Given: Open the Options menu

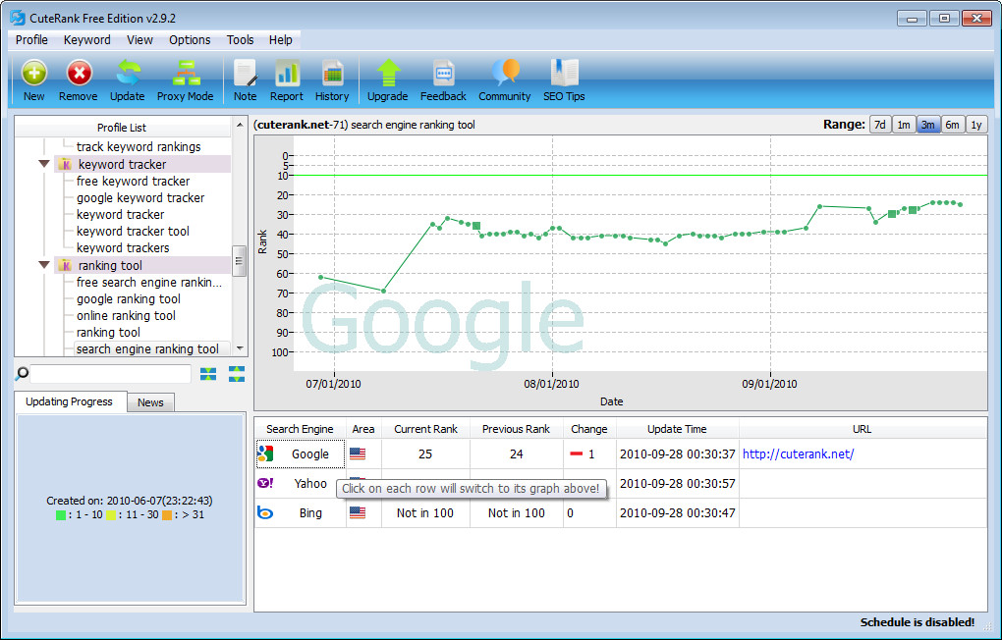Looking at the screenshot, I should (x=190, y=39).
